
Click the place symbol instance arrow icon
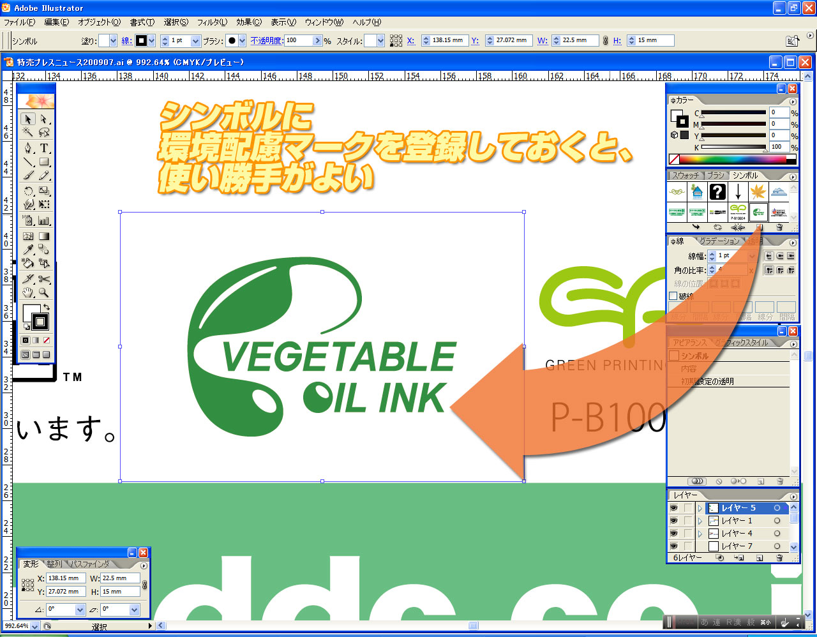click(x=696, y=227)
